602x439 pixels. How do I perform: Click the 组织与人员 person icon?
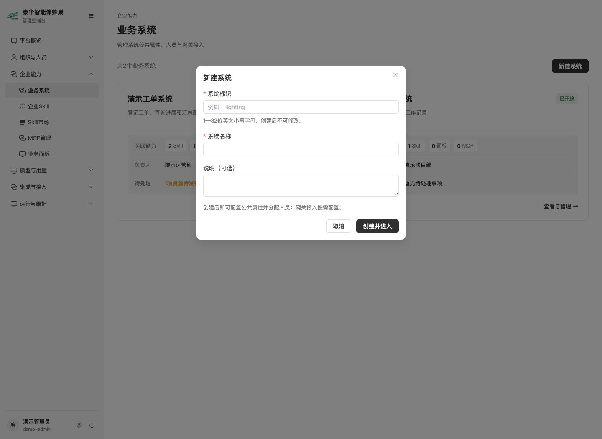(x=14, y=57)
